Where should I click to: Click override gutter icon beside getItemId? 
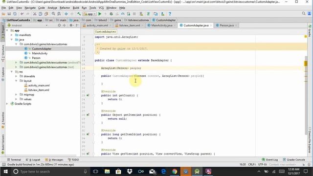[x=88, y=134]
